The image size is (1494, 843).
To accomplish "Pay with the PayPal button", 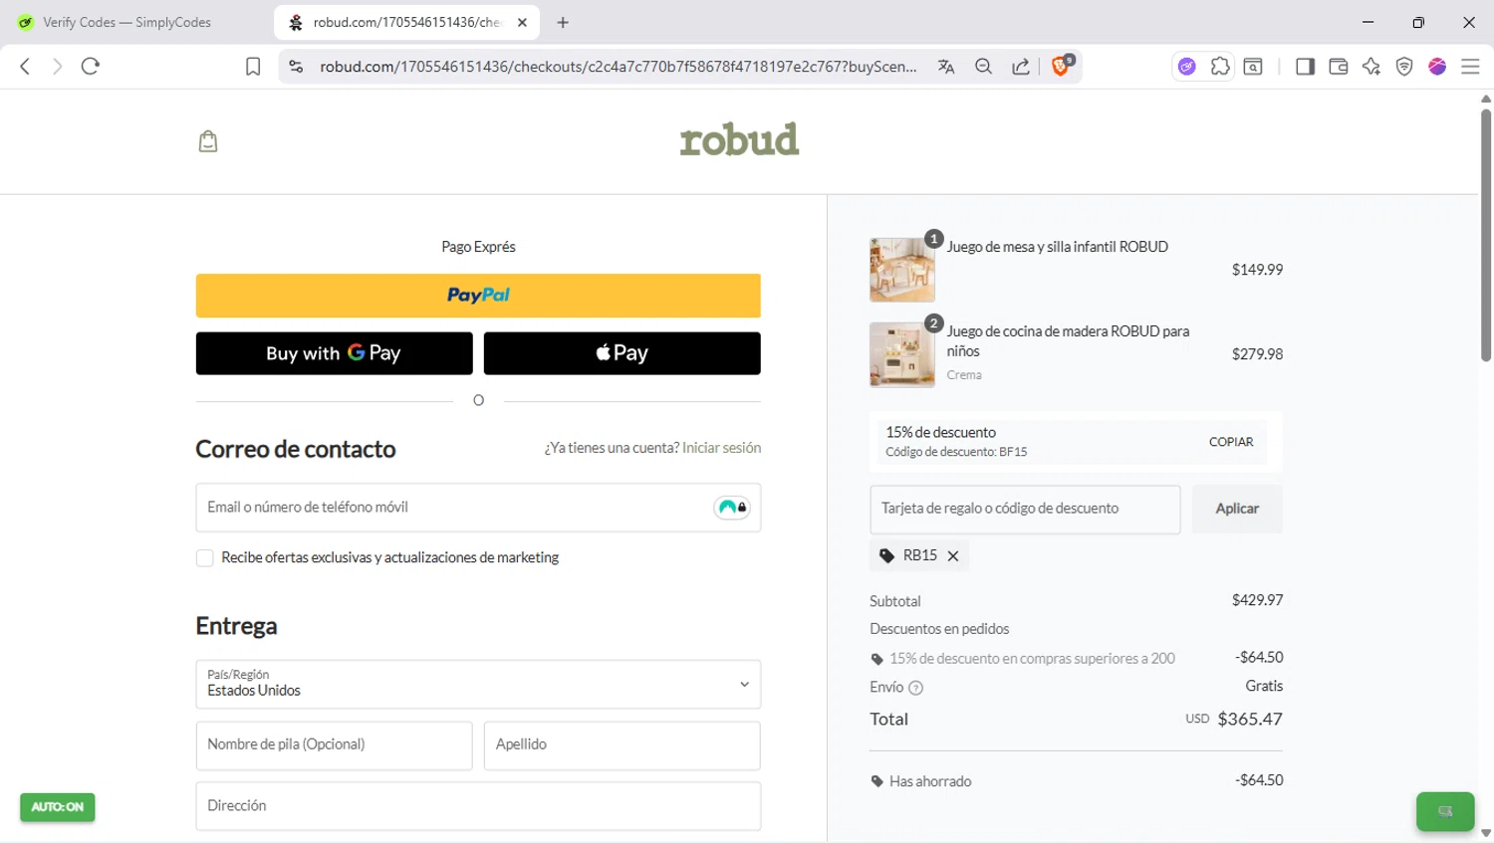I will pos(478,296).
